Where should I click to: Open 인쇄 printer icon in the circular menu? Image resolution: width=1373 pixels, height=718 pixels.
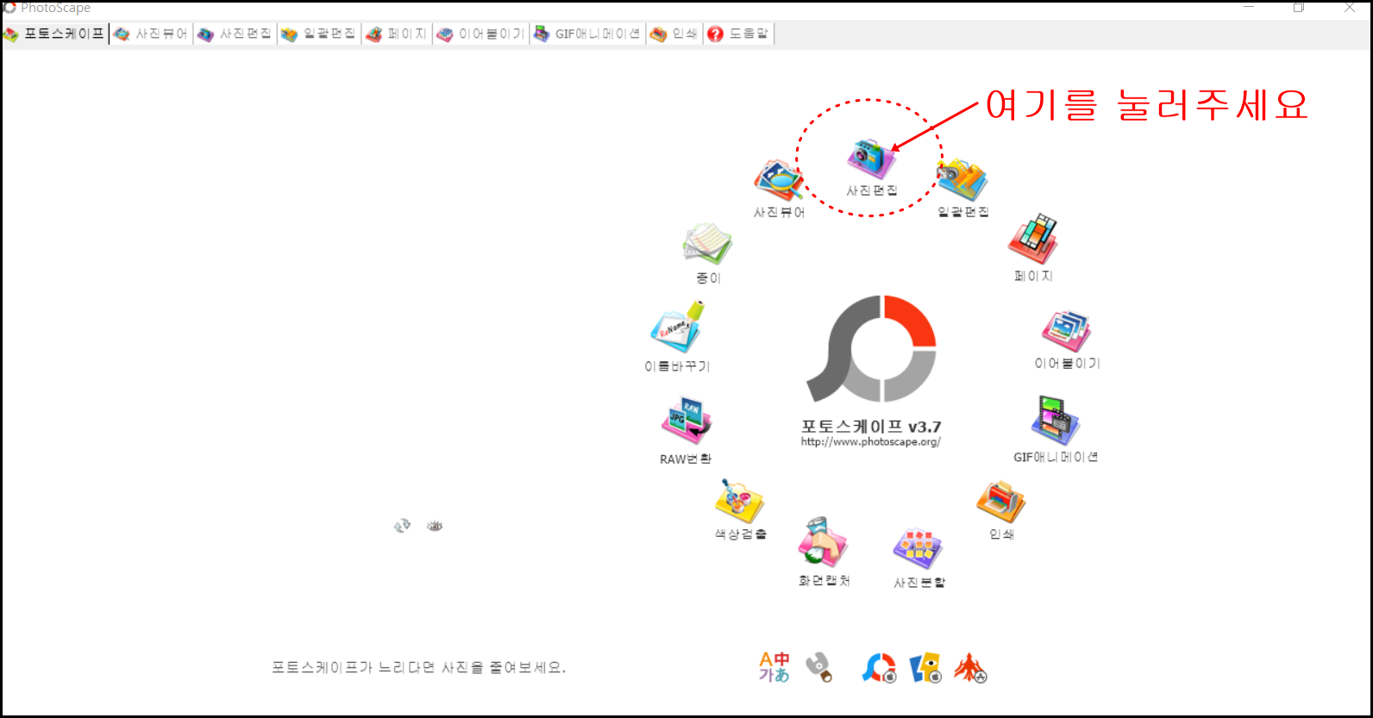pyautogui.click(x=1001, y=502)
